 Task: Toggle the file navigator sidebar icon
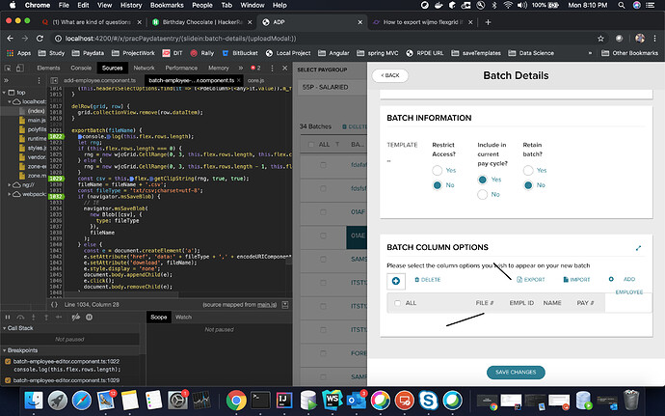coord(54,80)
